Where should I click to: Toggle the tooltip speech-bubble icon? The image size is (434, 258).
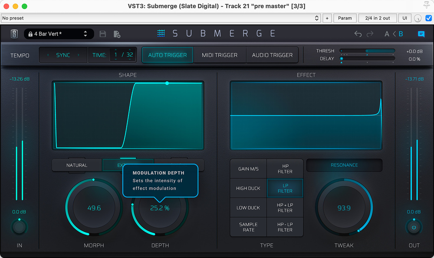[421, 34]
